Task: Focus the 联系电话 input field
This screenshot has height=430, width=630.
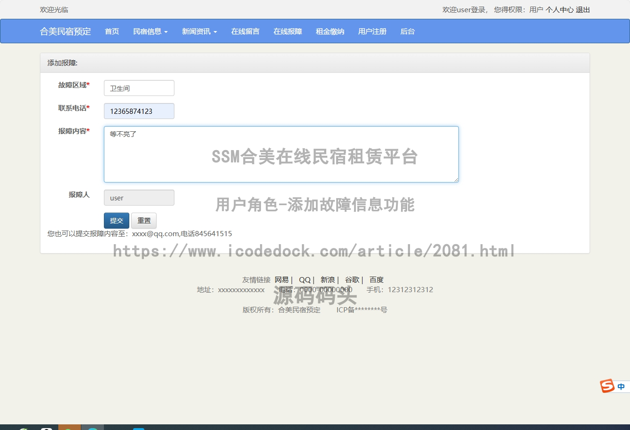Action: tap(139, 111)
